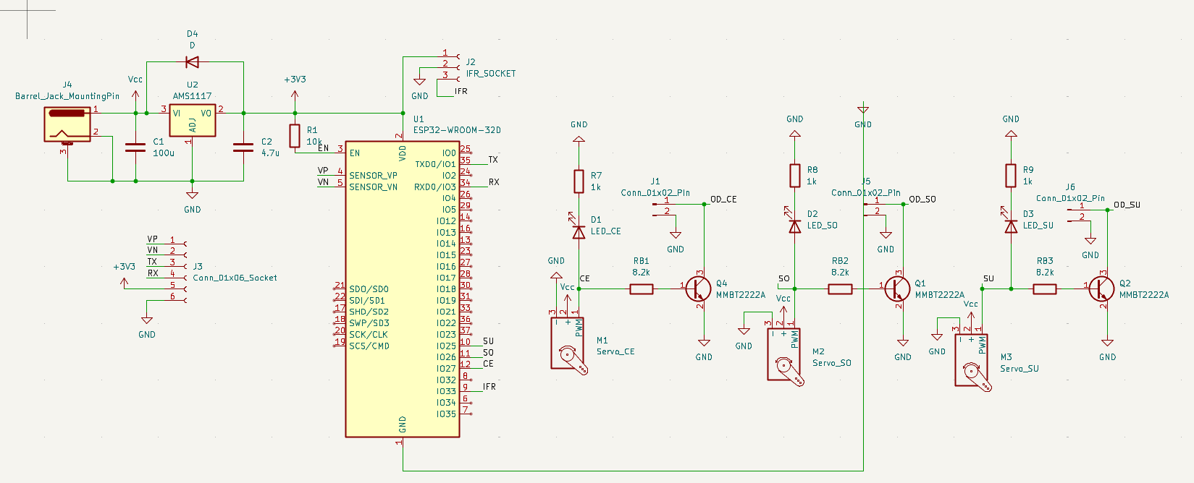
Task: Click the SENSOR_VP pin name
Action: pos(373,176)
